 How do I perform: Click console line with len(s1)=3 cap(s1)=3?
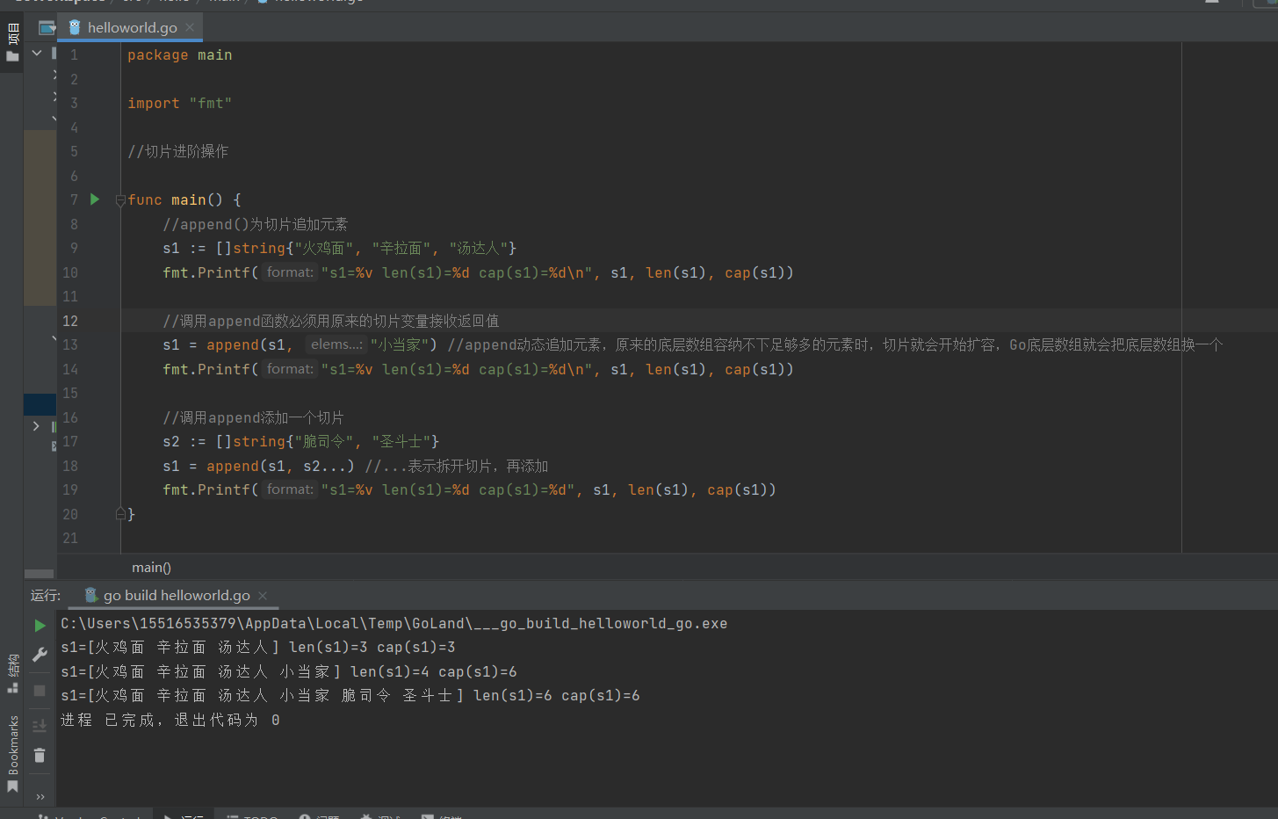coord(258,647)
